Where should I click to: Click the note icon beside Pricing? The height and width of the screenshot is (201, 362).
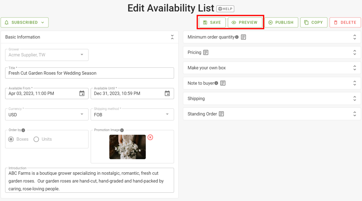[x=206, y=52]
